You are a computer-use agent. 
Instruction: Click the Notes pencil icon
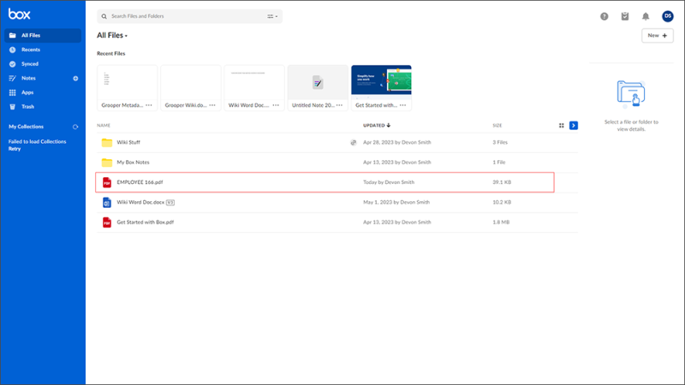[x=12, y=78]
